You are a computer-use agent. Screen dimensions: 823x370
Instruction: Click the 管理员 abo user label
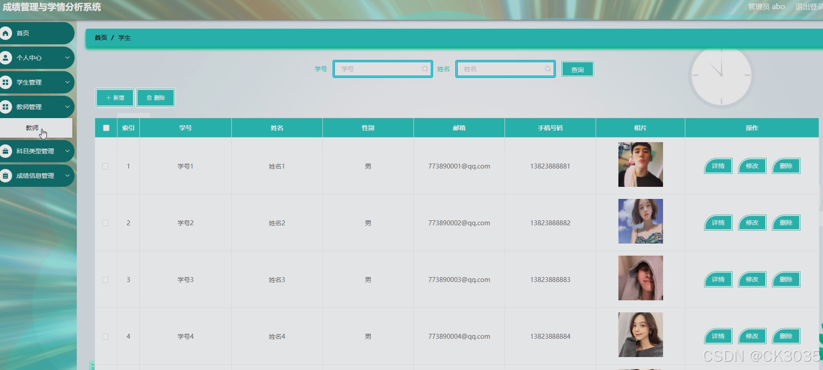tap(767, 6)
